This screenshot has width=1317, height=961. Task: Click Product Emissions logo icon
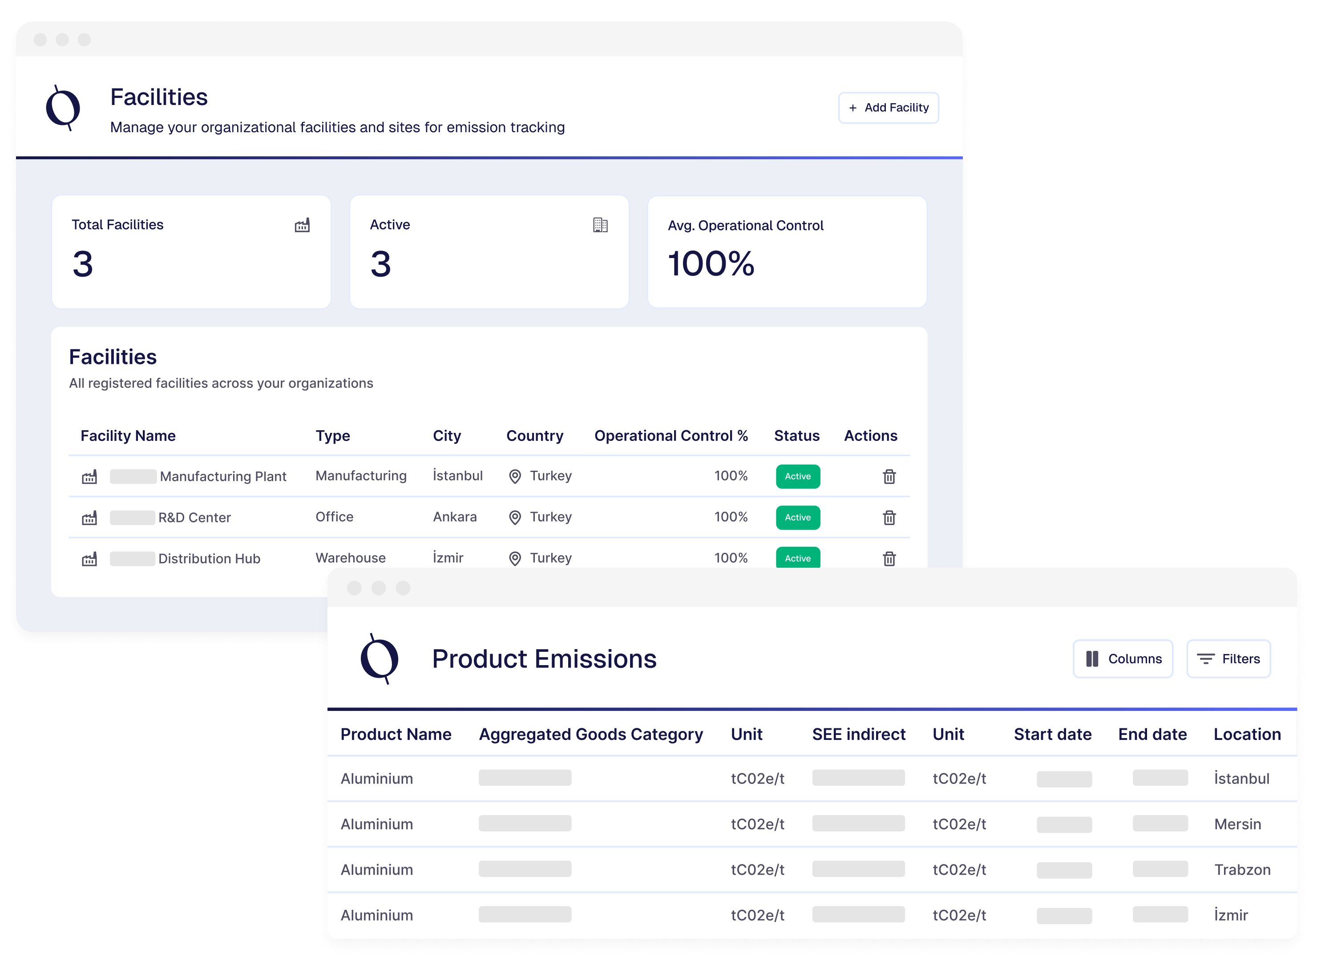pos(379,659)
